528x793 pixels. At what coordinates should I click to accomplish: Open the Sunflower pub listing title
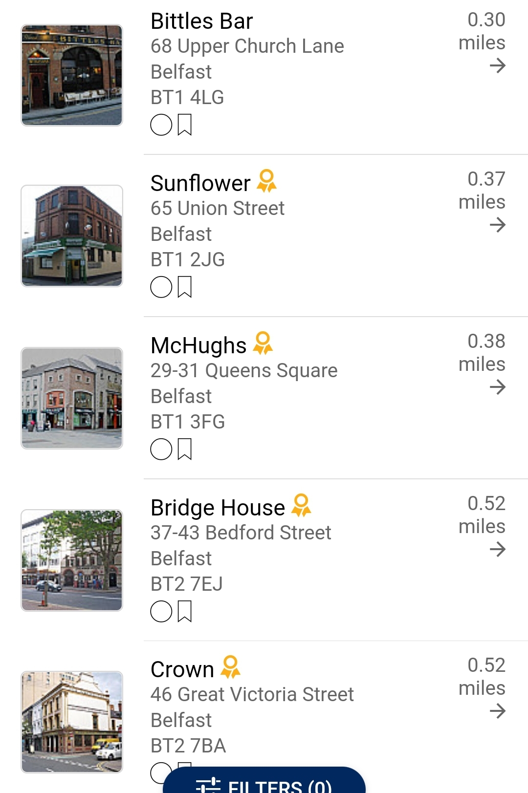pos(200,184)
